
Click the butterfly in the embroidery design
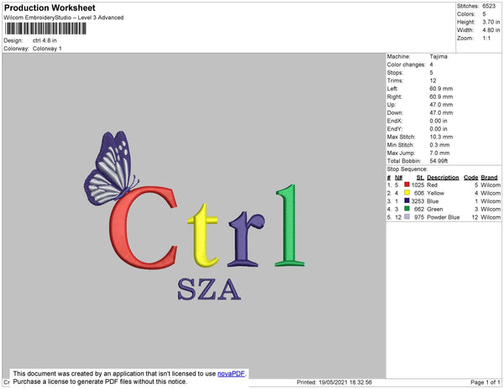(x=110, y=169)
